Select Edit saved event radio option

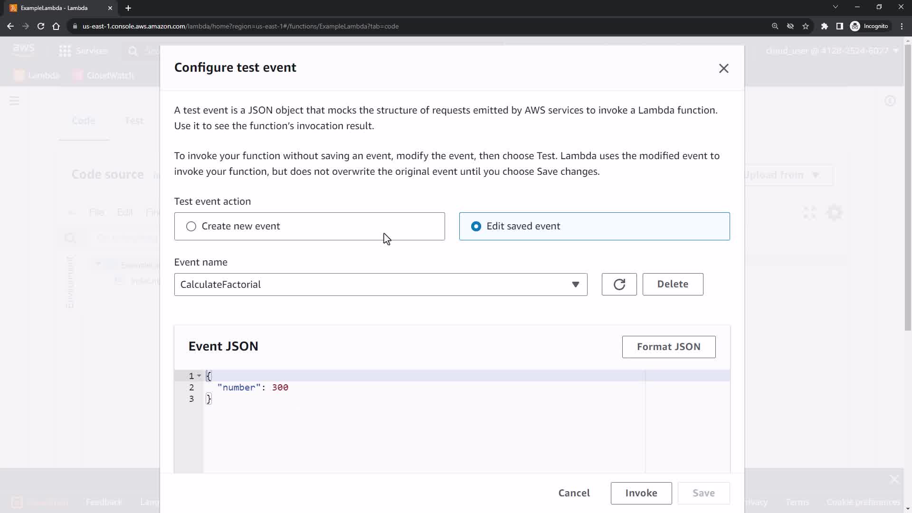pyautogui.click(x=476, y=227)
